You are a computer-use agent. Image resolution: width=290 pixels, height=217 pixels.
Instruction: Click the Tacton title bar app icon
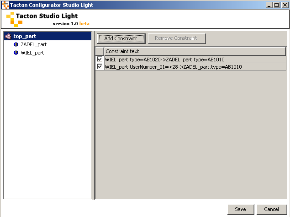click(5, 5)
